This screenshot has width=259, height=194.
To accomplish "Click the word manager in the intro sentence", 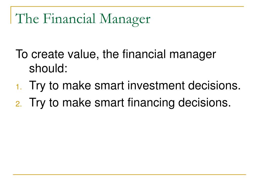I will pos(193,55).
